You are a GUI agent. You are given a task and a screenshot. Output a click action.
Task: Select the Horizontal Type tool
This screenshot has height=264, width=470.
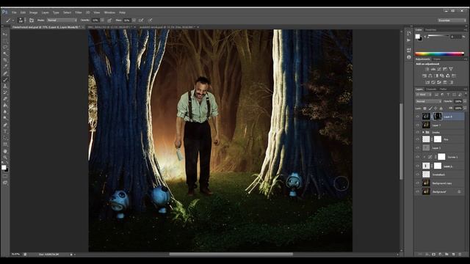click(x=5, y=131)
